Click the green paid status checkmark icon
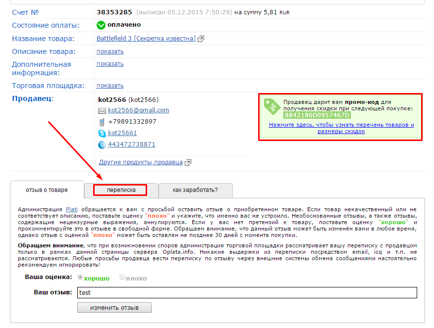Screen dimensions: 434x328 (x=101, y=25)
